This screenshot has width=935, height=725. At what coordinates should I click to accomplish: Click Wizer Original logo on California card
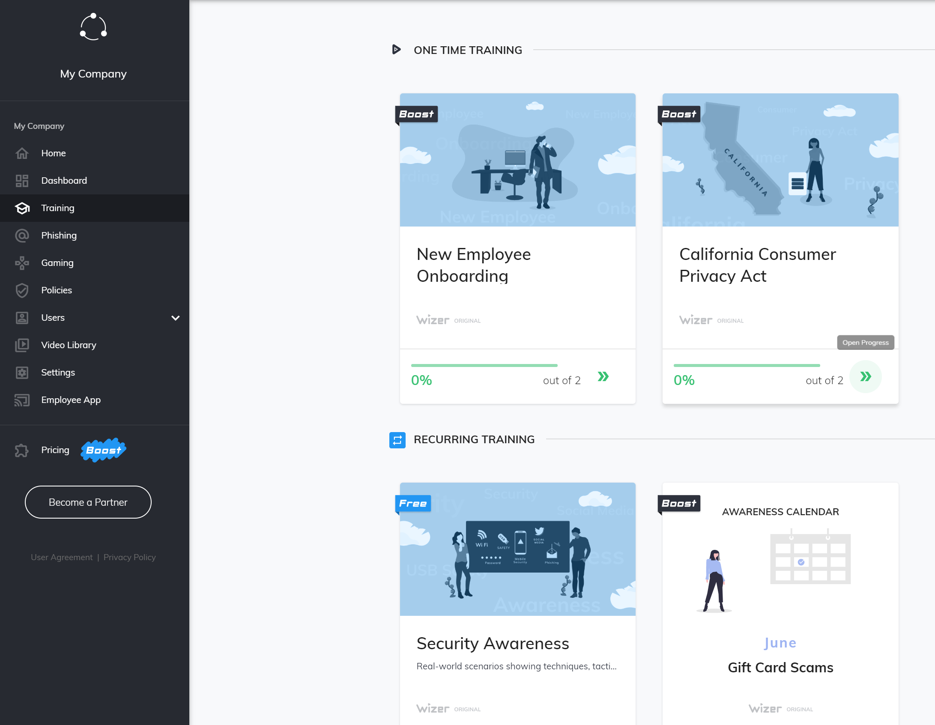pyautogui.click(x=711, y=320)
